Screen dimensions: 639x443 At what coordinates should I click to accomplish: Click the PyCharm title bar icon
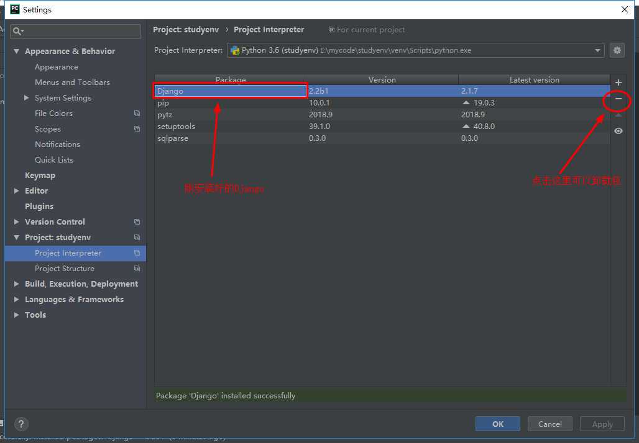point(15,9)
